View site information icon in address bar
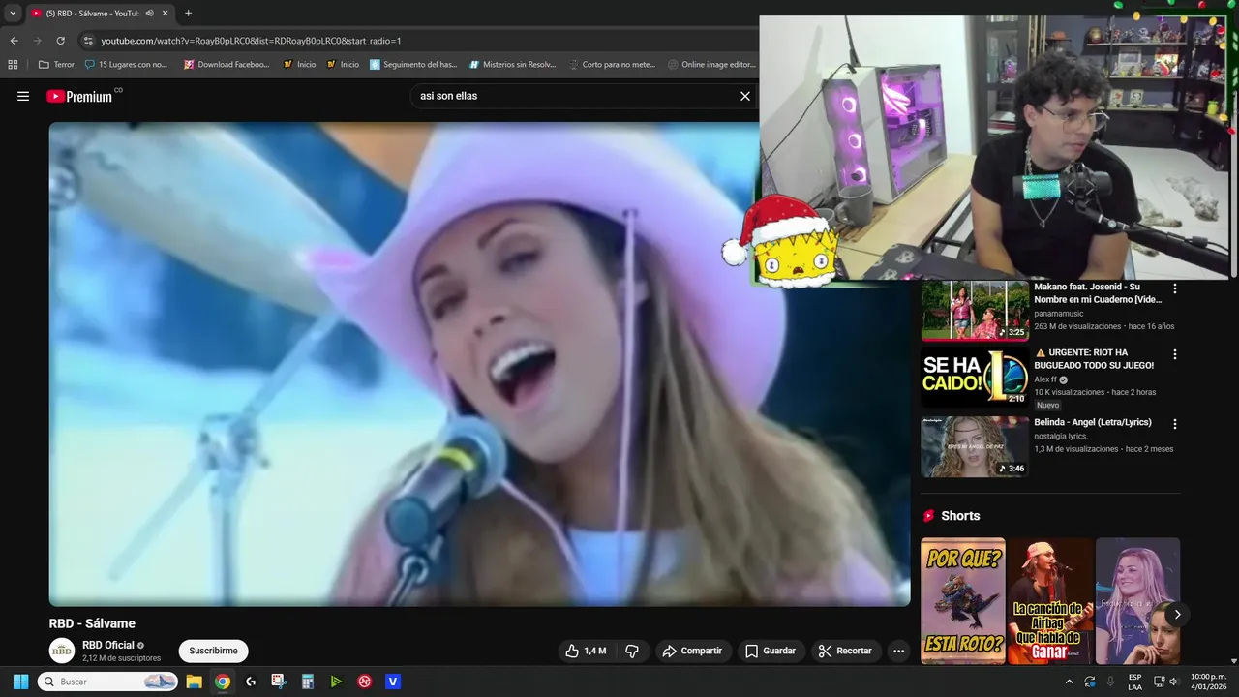This screenshot has width=1239, height=697. [x=88, y=41]
